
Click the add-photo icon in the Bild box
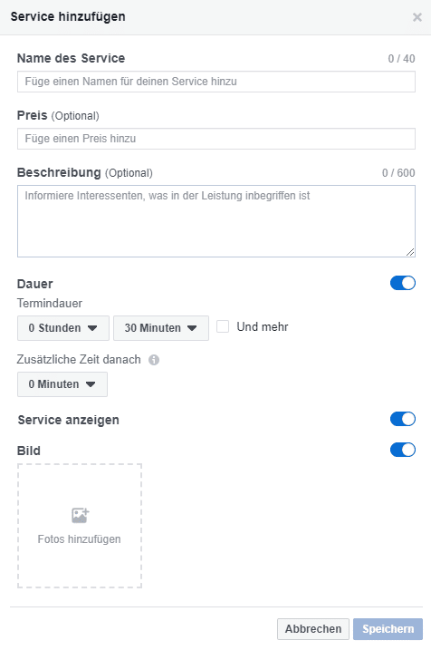pyautogui.click(x=80, y=516)
